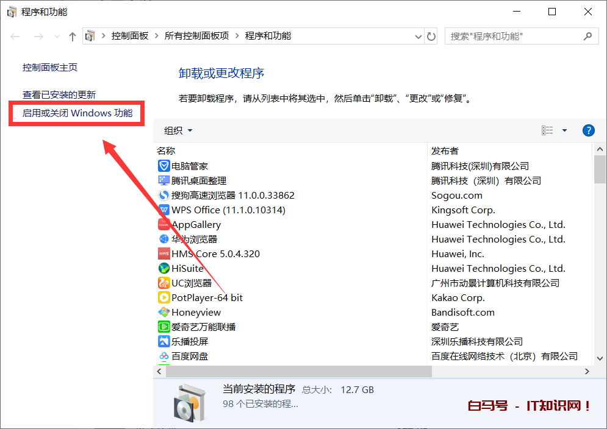Click the 电脑管家 program icon
Screen dimensions: 607x429
coord(163,166)
